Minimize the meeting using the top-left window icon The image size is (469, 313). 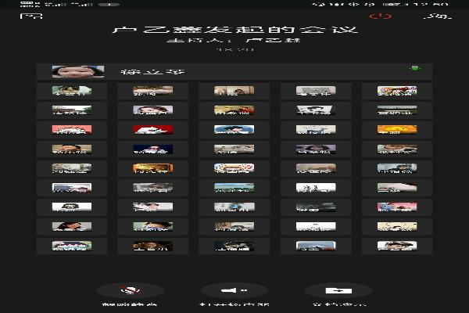coord(30,16)
